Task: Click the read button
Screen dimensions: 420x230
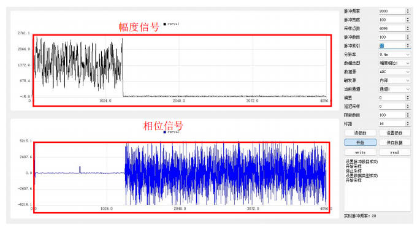Action: tap(394, 152)
